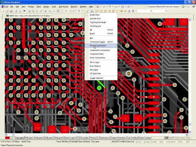Screen dimensions: 196x147
Task: Click the Mask Level button
Action: [x=180, y=138]
